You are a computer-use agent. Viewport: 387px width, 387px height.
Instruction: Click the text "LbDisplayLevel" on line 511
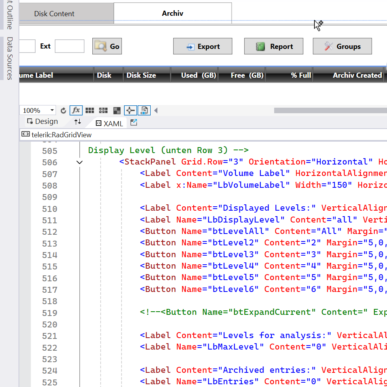(244, 220)
